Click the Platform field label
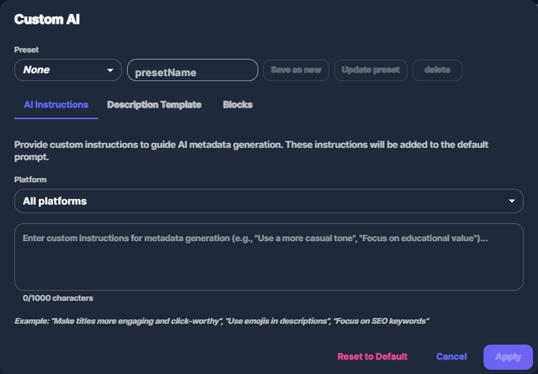 click(x=30, y=179)
